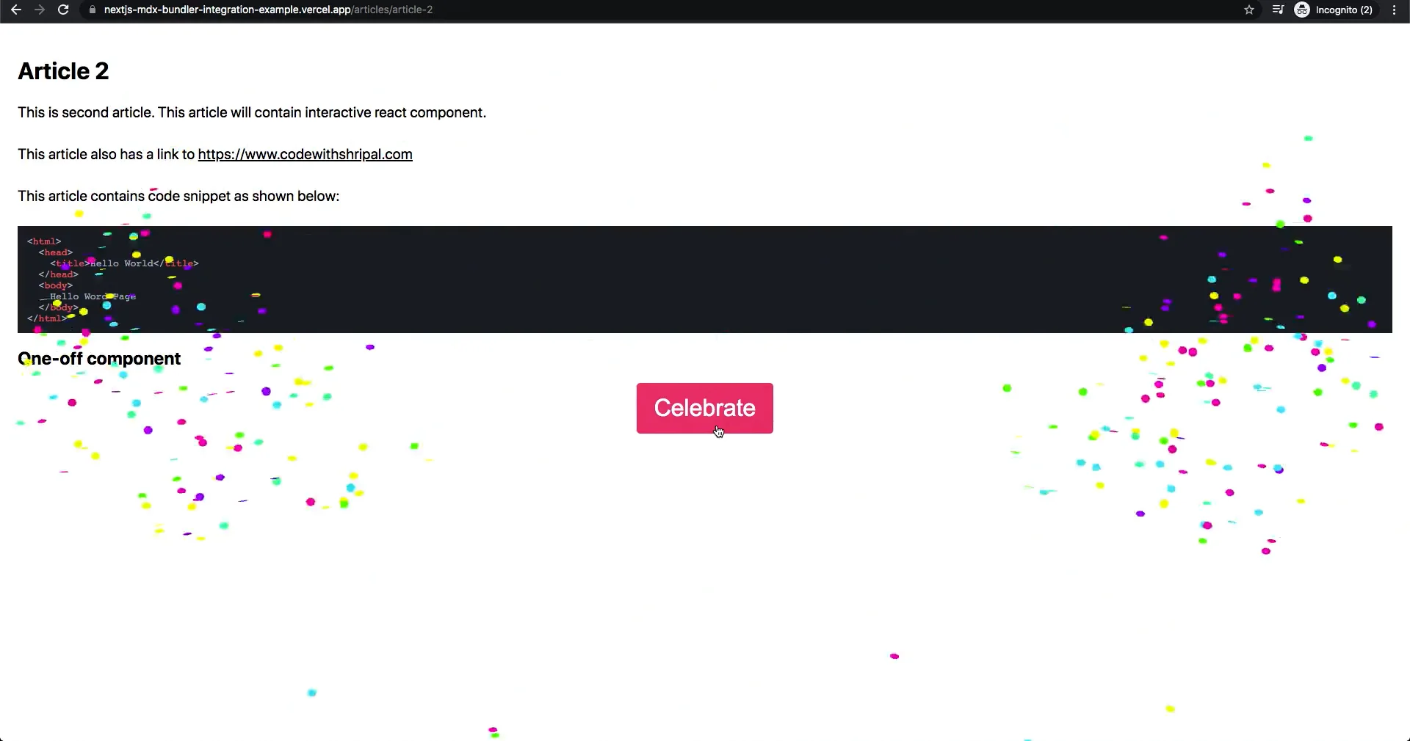Screen dimensions: 1410x741
Task: Click the browser back navigation arrow
Action: point(15,10)
